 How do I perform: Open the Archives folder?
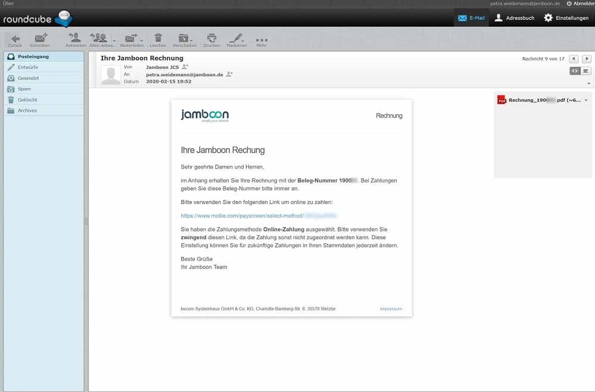tap(44, 111)
